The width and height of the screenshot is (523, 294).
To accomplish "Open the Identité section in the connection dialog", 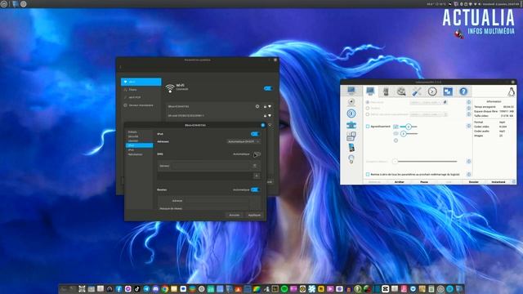I will [140, 140].
